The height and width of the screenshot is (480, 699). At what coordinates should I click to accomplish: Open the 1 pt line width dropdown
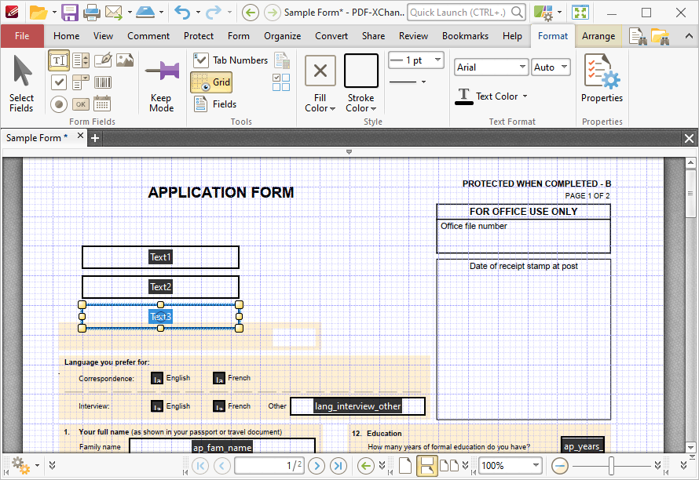pyautogui.click(x=416, y=60)
